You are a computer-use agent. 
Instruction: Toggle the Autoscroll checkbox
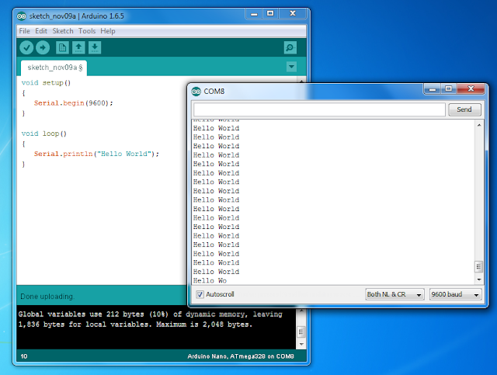tap(200, 294)
